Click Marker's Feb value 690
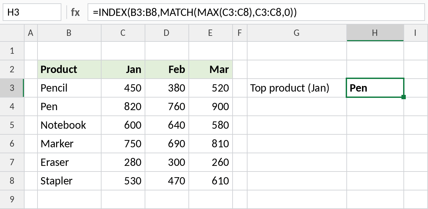Screen dimensions: 428x209 click(x=167, y=144)
